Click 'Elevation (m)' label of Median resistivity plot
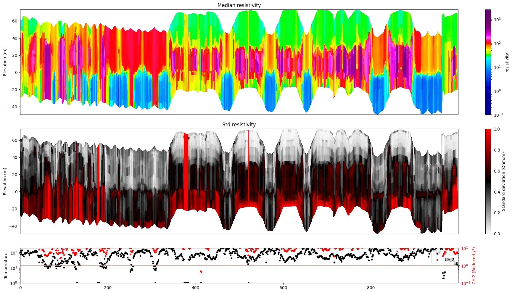 pyautogui.click(x=5, y=62)
